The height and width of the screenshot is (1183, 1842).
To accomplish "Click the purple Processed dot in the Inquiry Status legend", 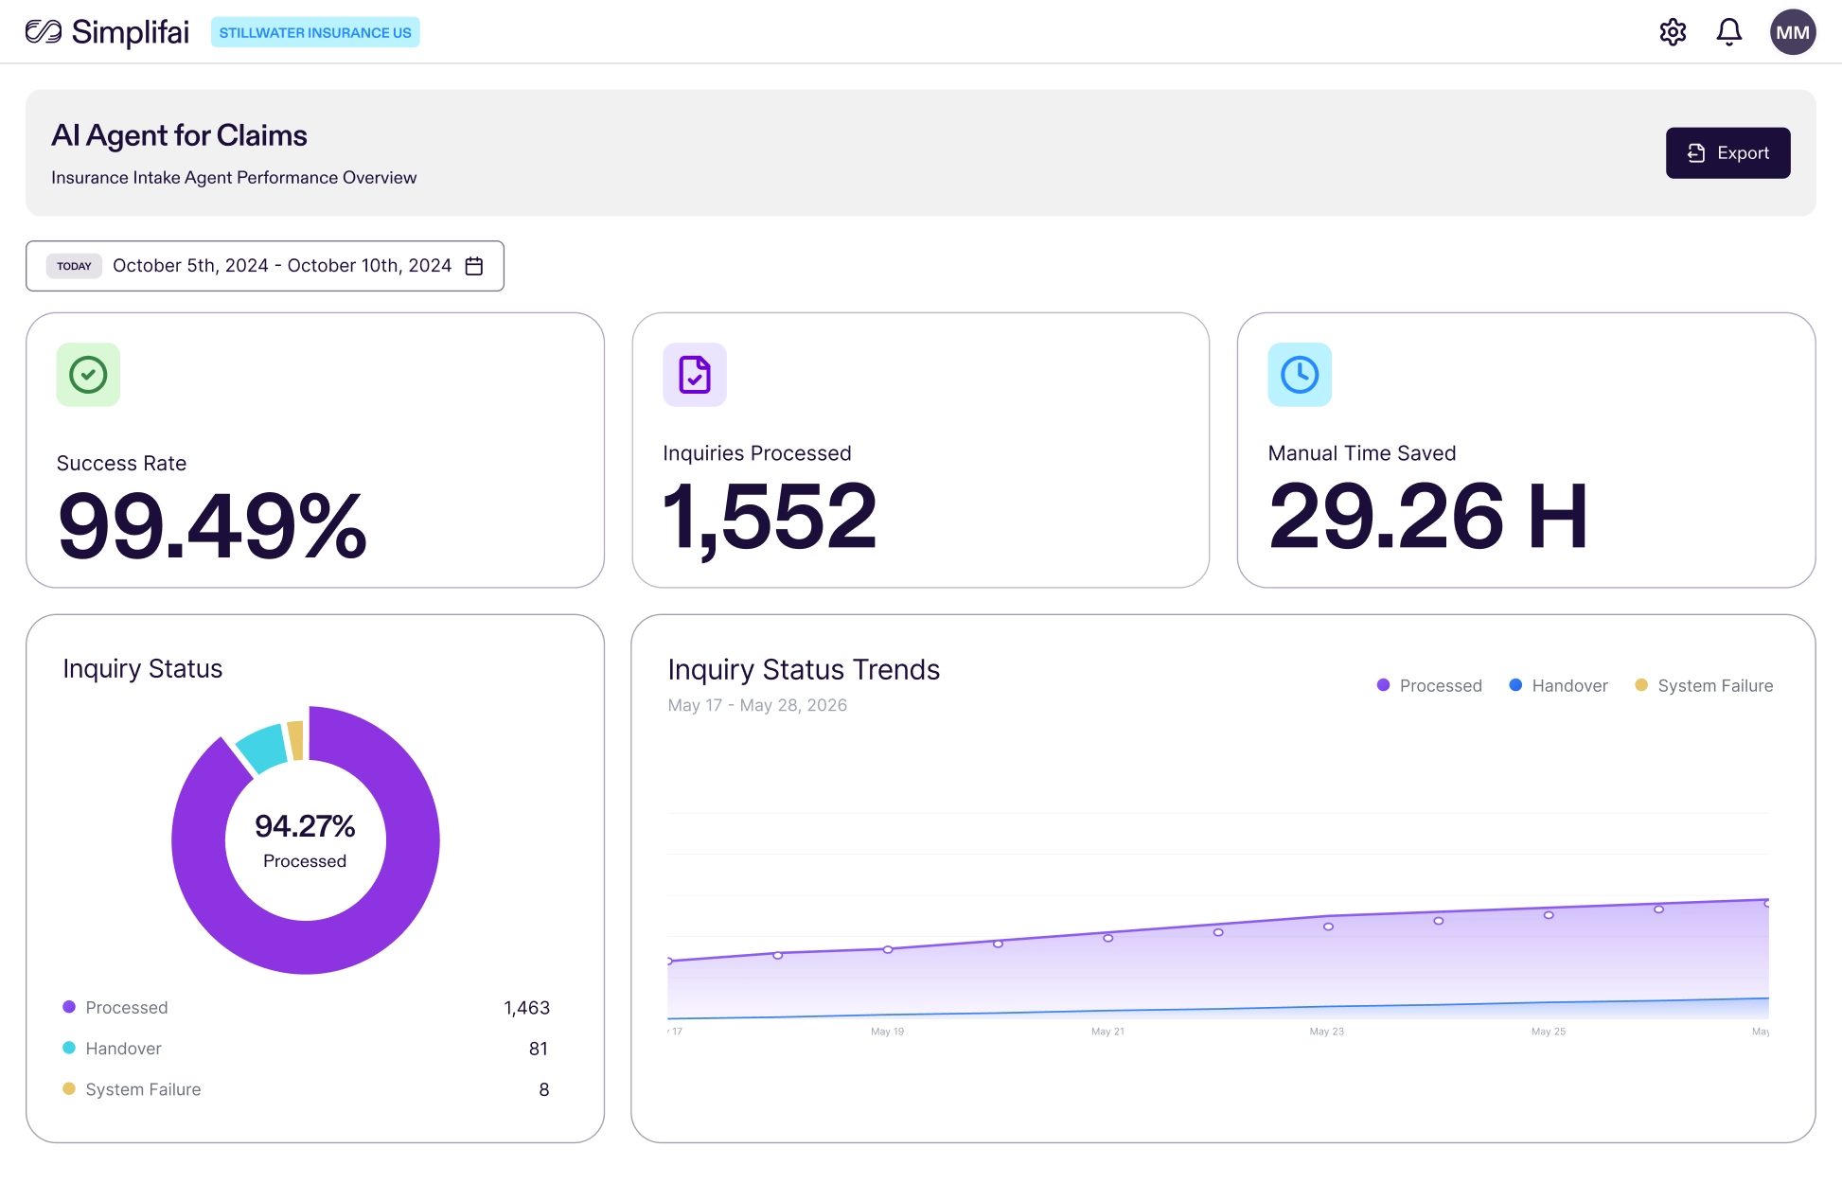I will [x=69, y=1007].
